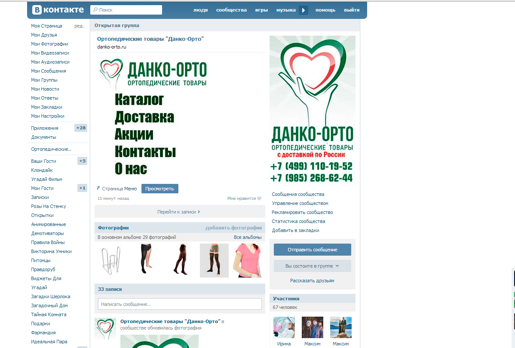Open member Ирина's avatar

coord(284,327)
